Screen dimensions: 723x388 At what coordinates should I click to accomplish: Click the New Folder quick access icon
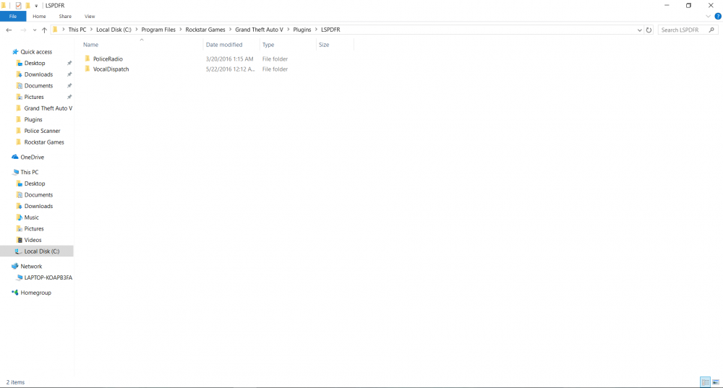click(27, 6)
